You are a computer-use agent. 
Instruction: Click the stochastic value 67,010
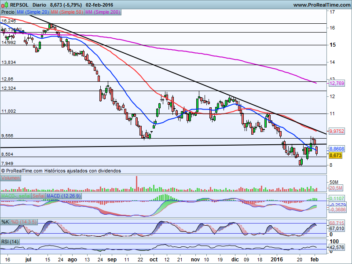pos(337,228)
